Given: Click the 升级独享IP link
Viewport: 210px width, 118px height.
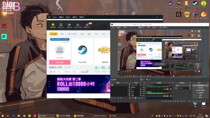Looking at the screenshot, I should [x=85, y=72].
